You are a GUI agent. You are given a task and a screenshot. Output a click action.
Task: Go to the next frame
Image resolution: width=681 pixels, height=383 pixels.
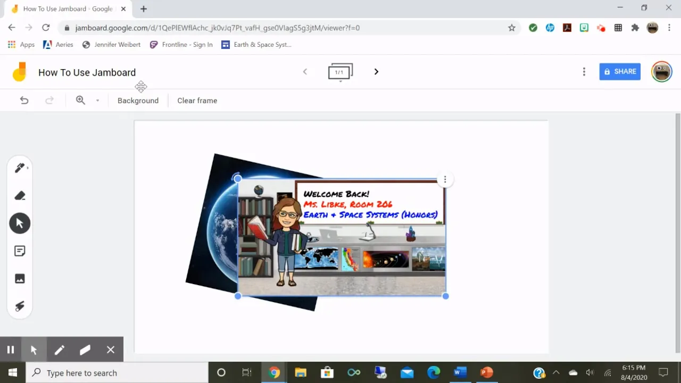[x=376, y=72]
